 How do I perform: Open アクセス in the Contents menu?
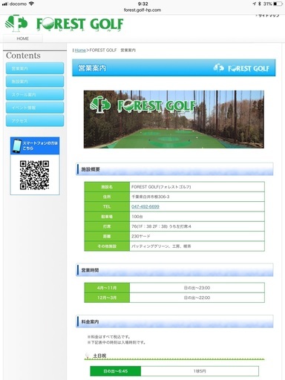(x=35, y=120)
